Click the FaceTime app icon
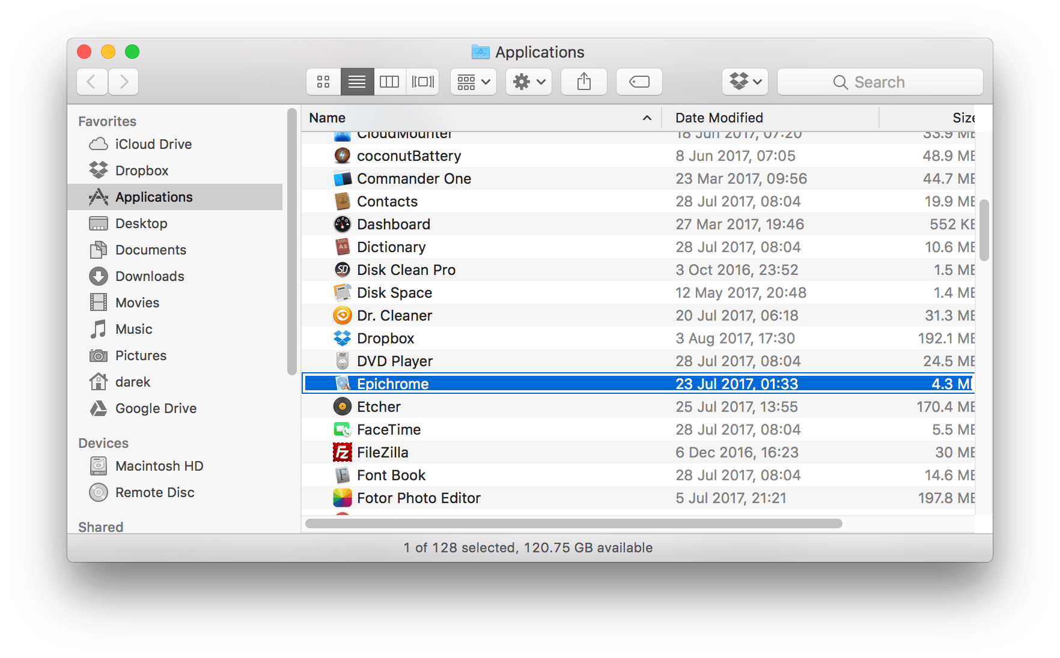The image size is (1060, 658). (342, 429)
